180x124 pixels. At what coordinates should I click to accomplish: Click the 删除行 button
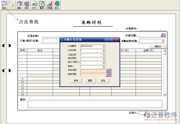click(x=158, y=46)
